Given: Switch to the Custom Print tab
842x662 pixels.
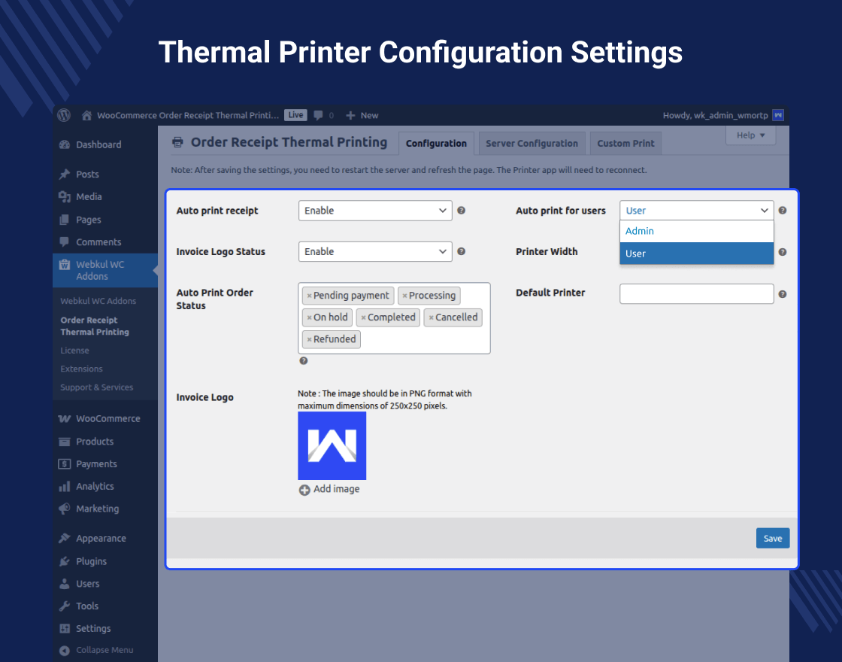Looking at the screenshot, I should click(x=625, y=144).
